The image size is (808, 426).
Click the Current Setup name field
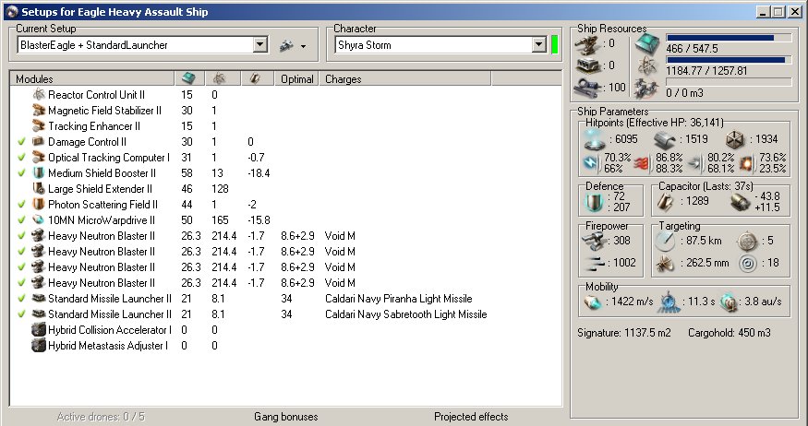[135, 45]
